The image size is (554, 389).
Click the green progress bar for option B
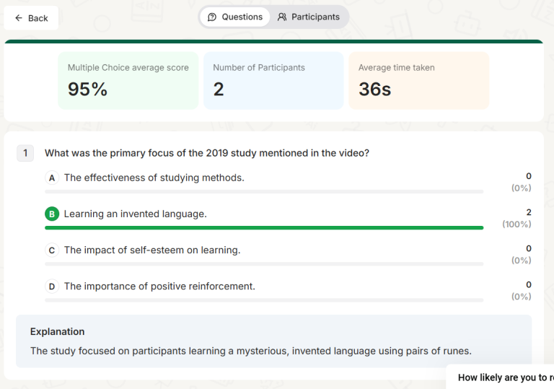[264, 227]
